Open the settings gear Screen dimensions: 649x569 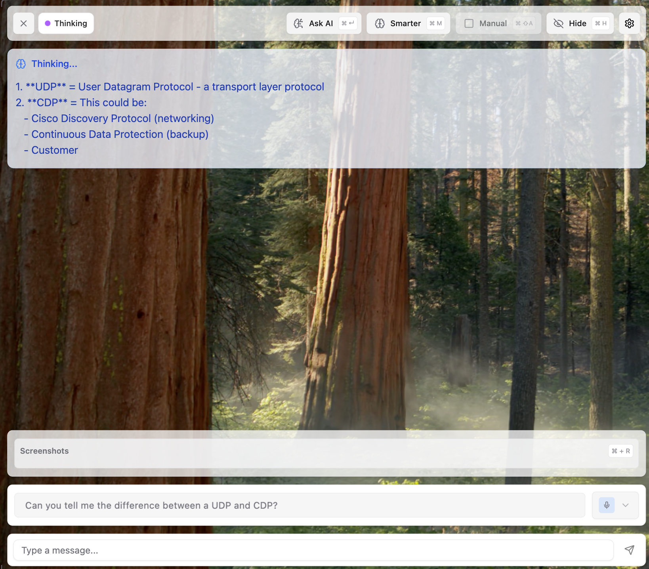pyautogui.click(x=629, y=23)
